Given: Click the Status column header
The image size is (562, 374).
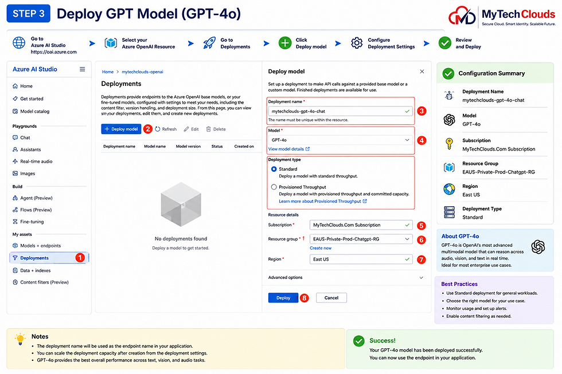Looking at the screenshot, I should (x=217, y=147).
